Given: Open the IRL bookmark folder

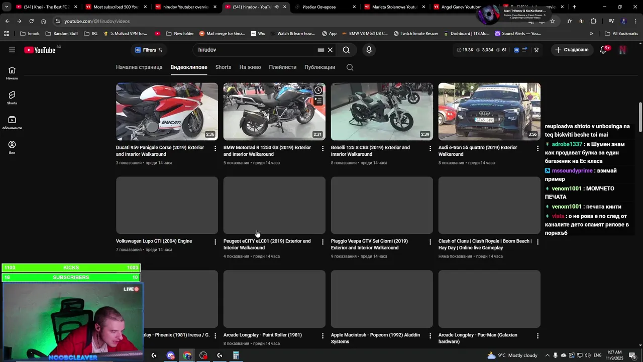Looking at the screenshot, I should [x=91, y=34].
